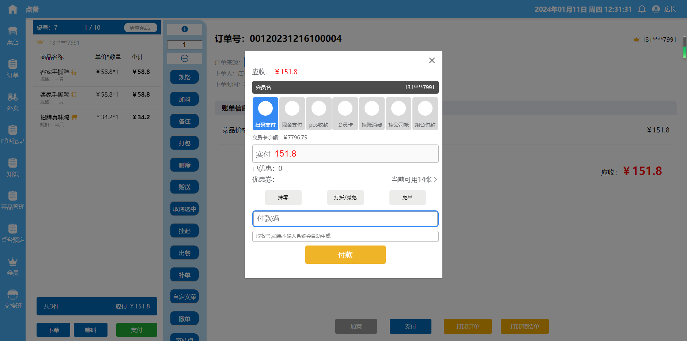
Task: Open 外卖 delivery in the sidebar
Action: (13, 102)
